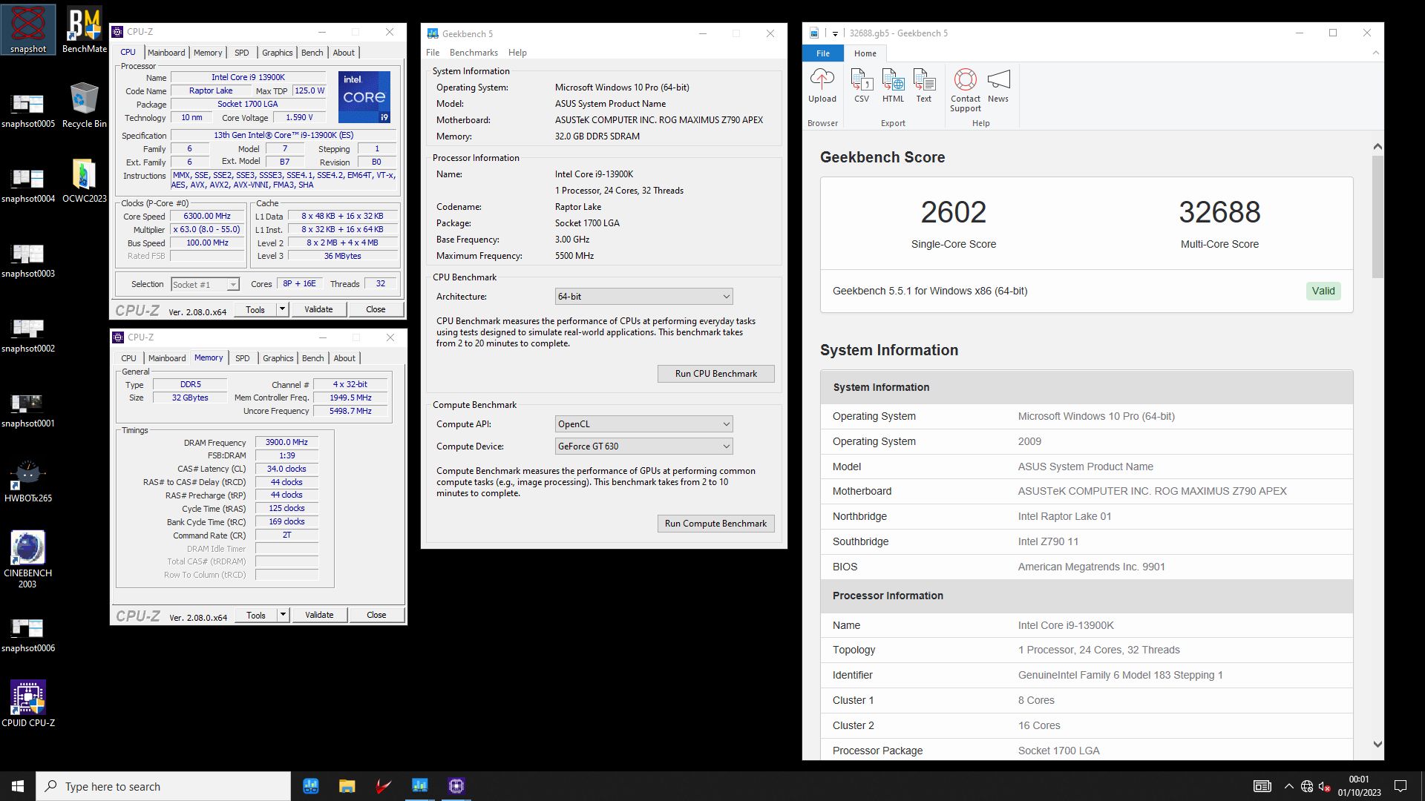Screen dimensions: 1425x801
Task: Click Type here to search box
Action: pyautogui.click(x=163, y=786)
